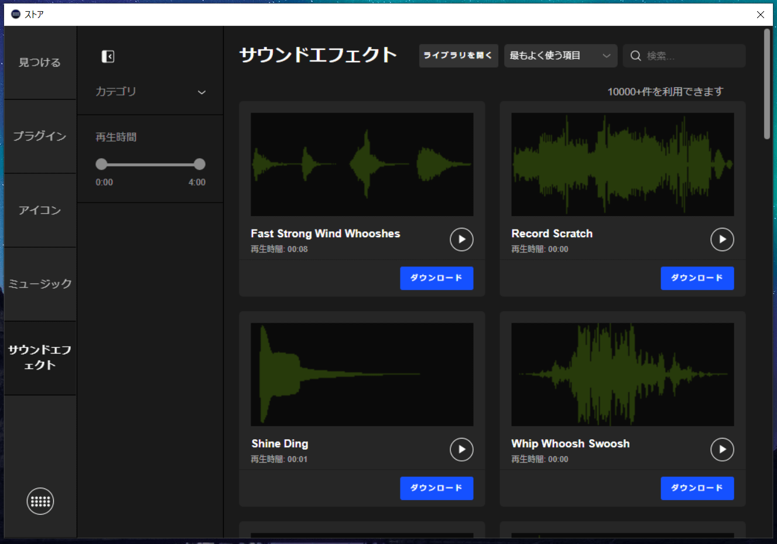Download Record Scratch sound
Viewport: 777px width, 544px height.
(697, 278)
